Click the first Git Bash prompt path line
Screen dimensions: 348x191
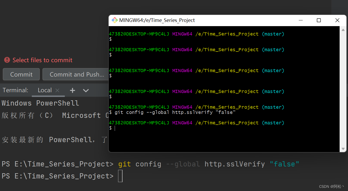(196, 34)
